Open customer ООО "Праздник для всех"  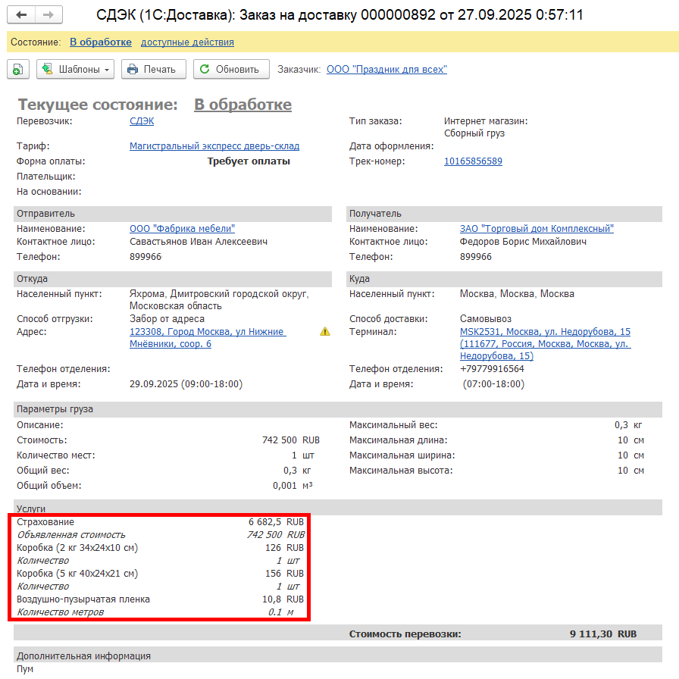386,70
